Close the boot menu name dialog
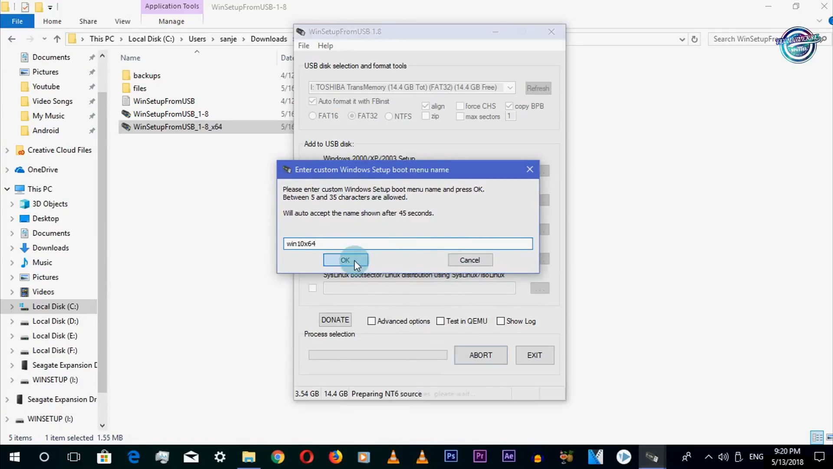Viewport: 833px width, 469px height. pyautogui.click(x=530, y=169)
